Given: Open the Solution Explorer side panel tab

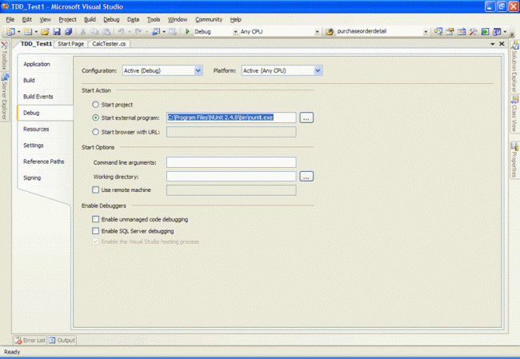Looking at the screenshot, I should (514, 67).
